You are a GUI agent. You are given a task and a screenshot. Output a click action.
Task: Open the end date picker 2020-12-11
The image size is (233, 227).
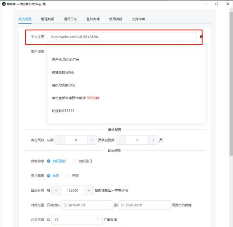(x=144, y=205)
